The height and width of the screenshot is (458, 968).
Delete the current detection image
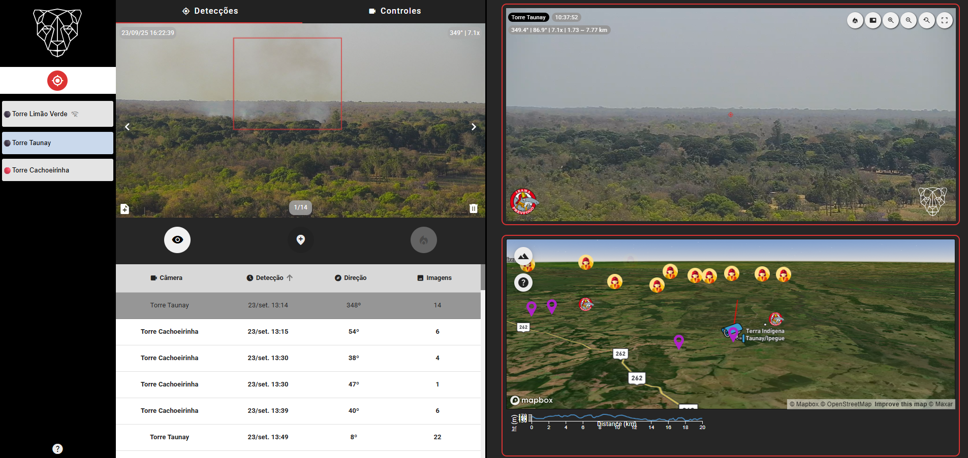[x=473, y=208]
